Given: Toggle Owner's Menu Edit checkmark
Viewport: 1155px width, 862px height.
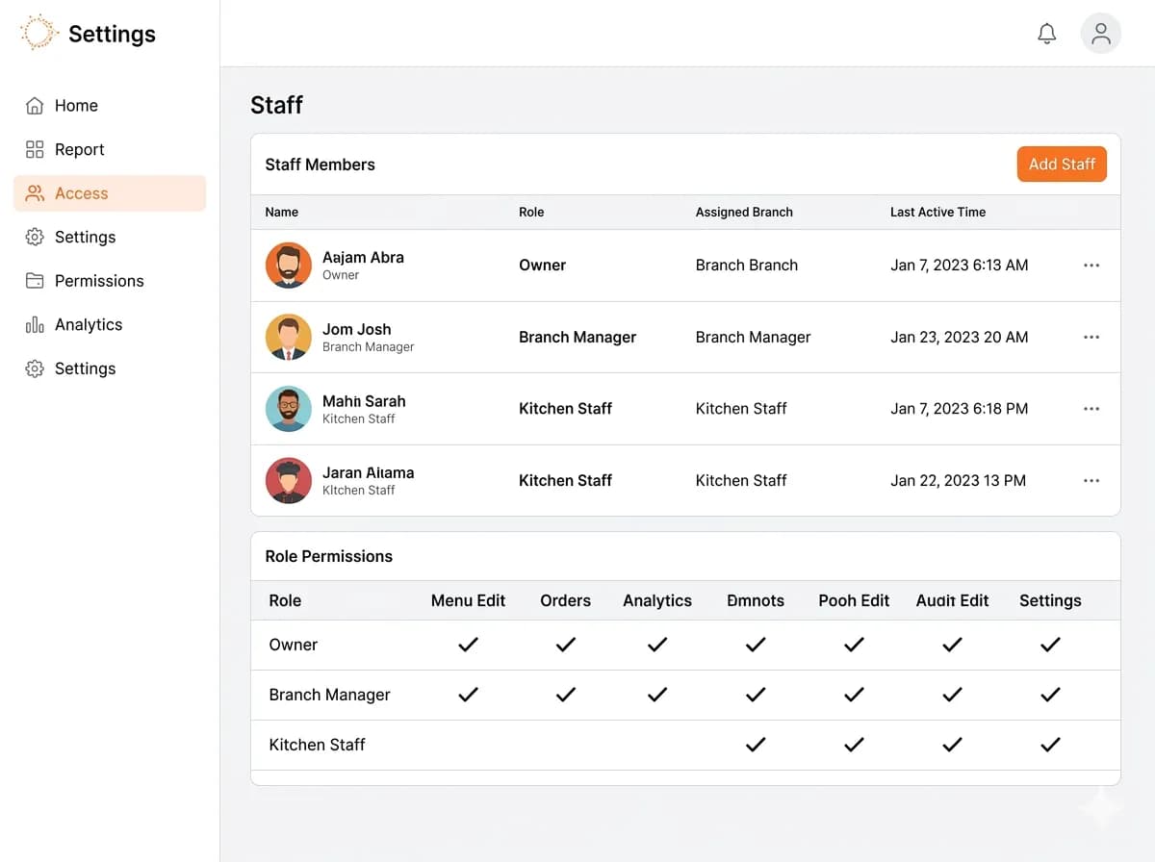Looking at the screenshot, I should 468,645.
